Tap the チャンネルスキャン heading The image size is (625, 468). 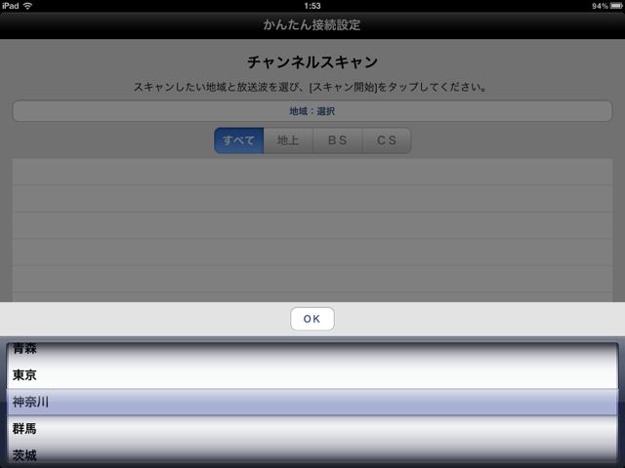(312, 62)
